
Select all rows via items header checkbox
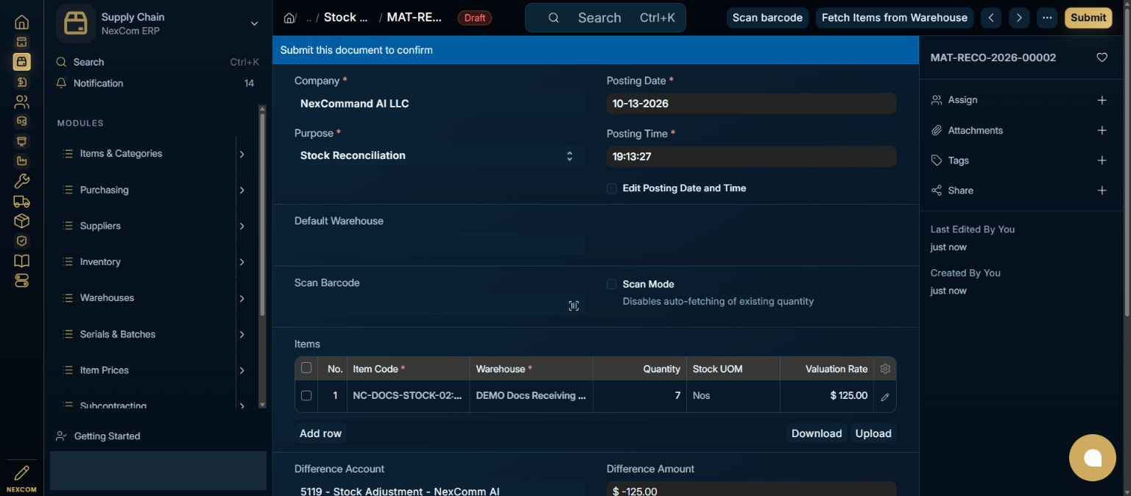click(306, 368)
